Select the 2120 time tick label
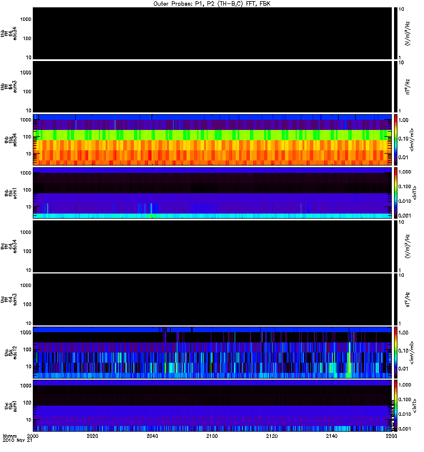This screenshot has height=452, width=424. pos(272,437)
